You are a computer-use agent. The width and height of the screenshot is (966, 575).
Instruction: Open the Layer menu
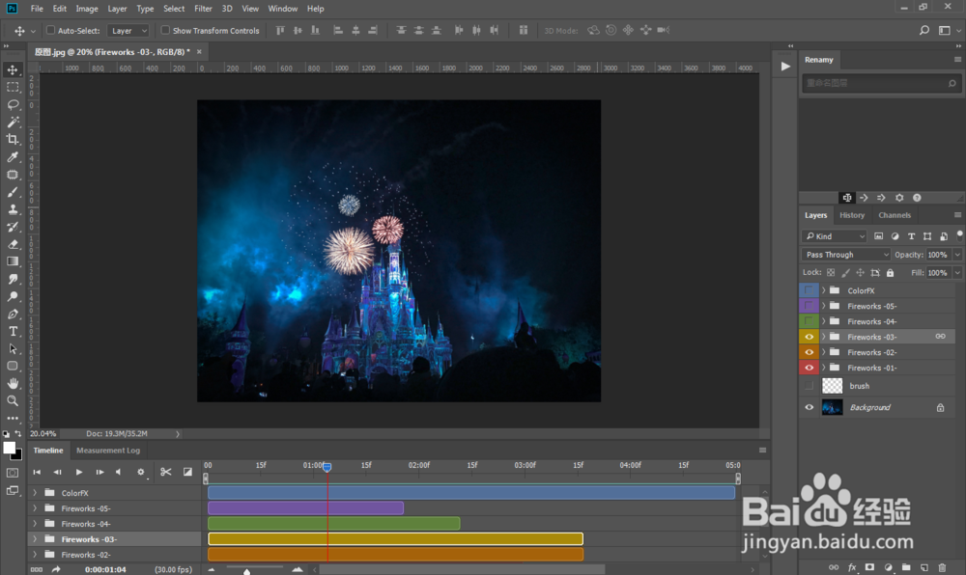(117, 9)
